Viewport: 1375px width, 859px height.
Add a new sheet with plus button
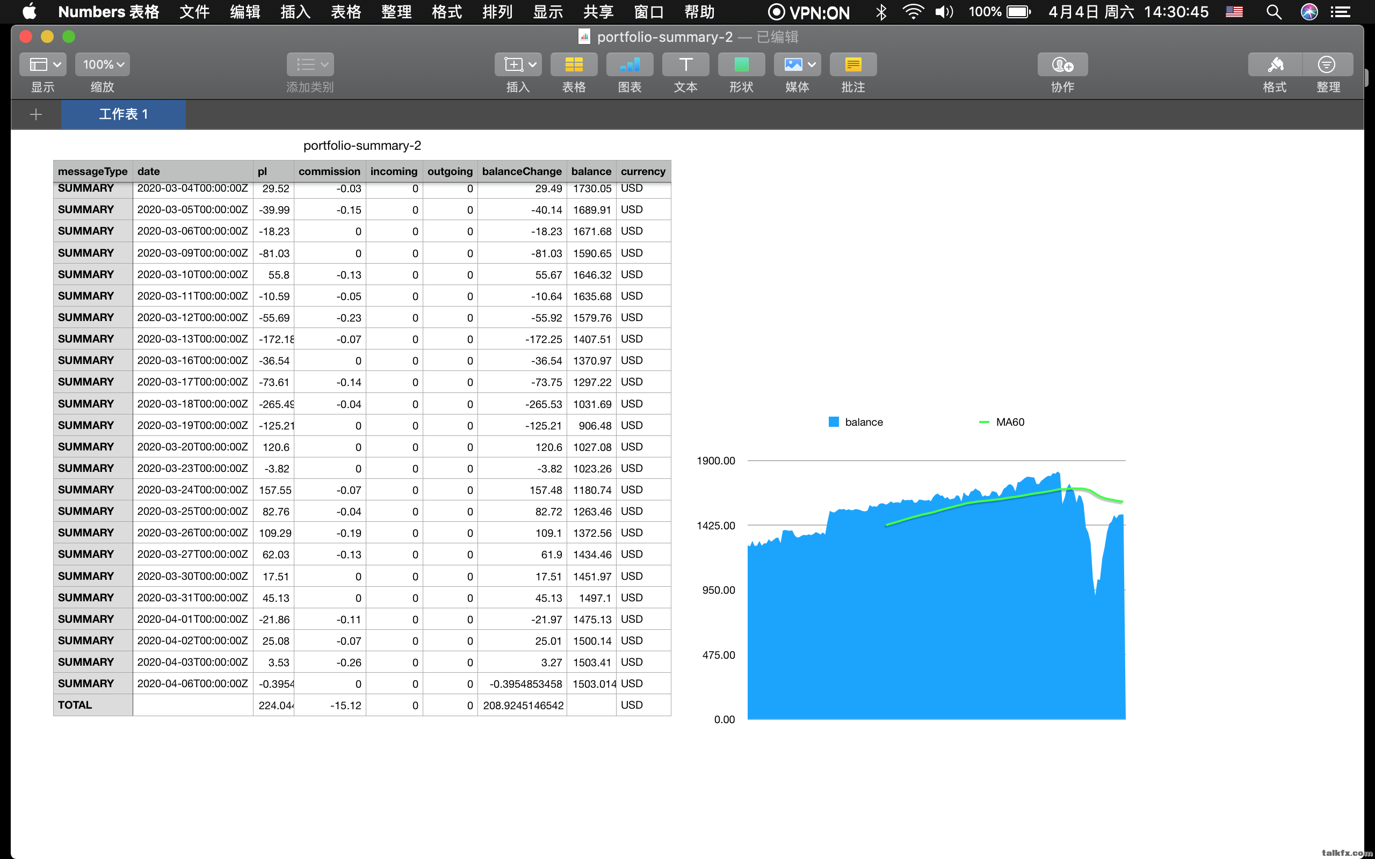click(36, 114)
